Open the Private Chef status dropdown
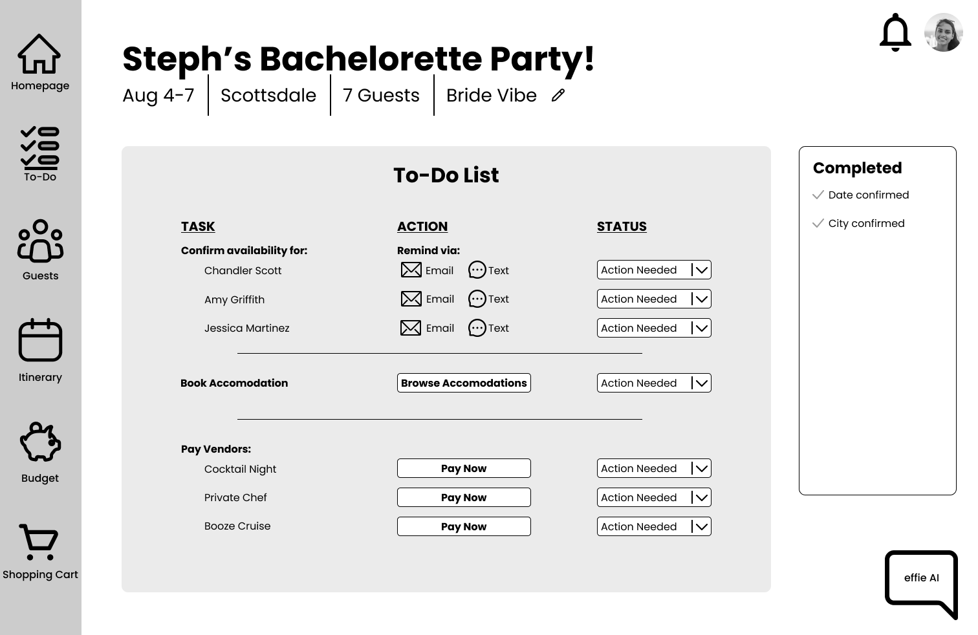This screenshot has width=978, height=635. click(701, 497)
